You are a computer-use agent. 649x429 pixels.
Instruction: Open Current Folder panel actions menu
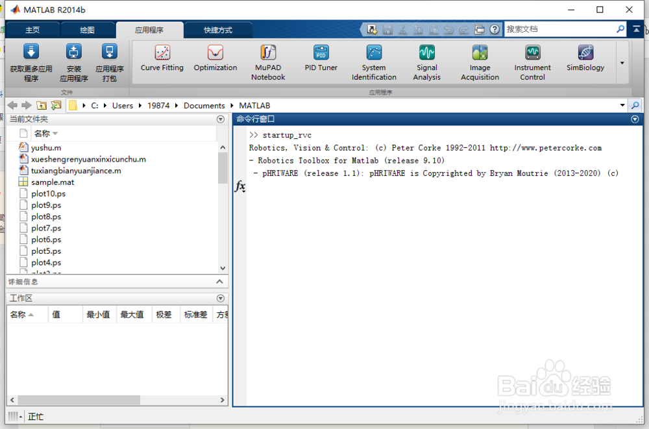pyautogui.click(x=221, y=119)
